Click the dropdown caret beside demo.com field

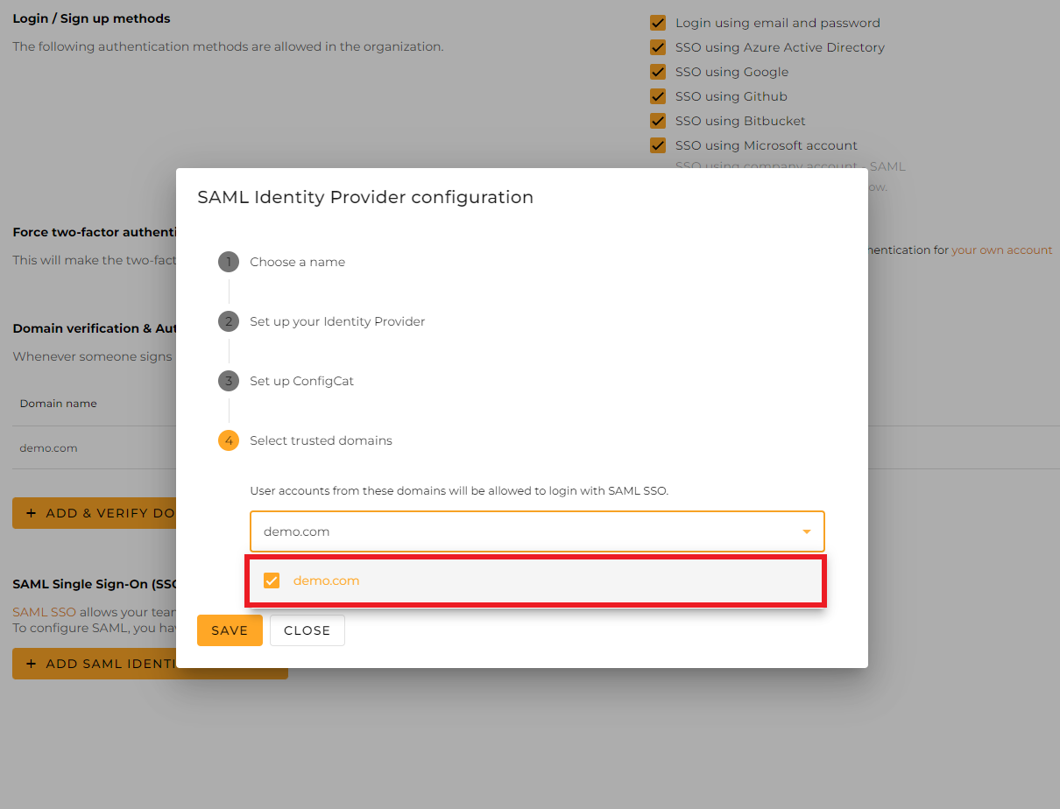tap(805, 531)
